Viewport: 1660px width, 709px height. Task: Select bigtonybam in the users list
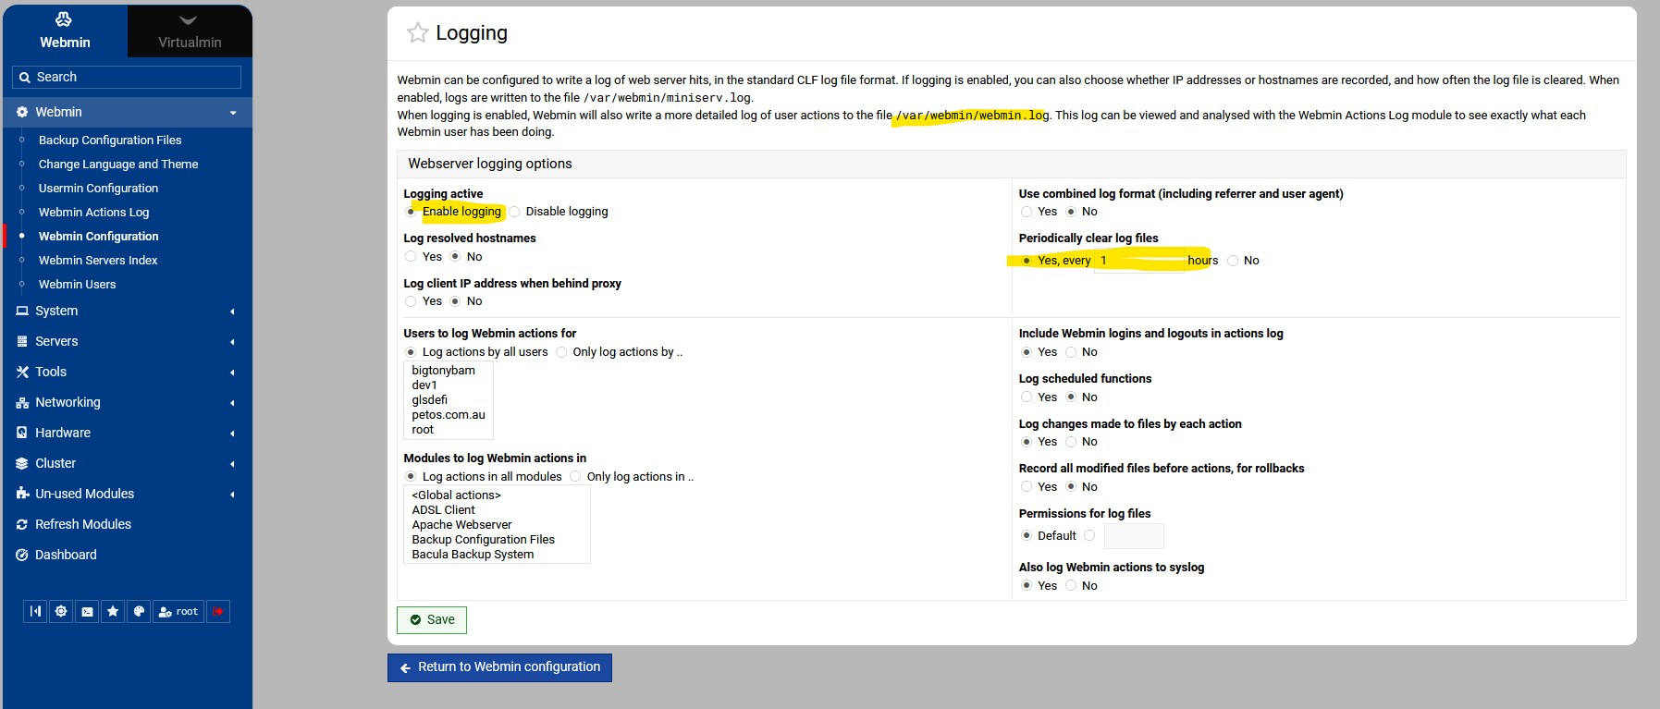pyautogui.click(x=444, y=371)
